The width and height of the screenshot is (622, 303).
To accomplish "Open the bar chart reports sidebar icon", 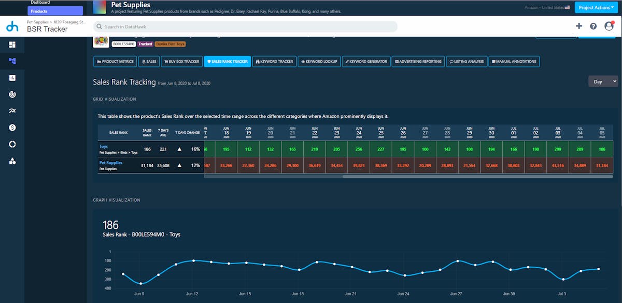I will pos(12,78).
